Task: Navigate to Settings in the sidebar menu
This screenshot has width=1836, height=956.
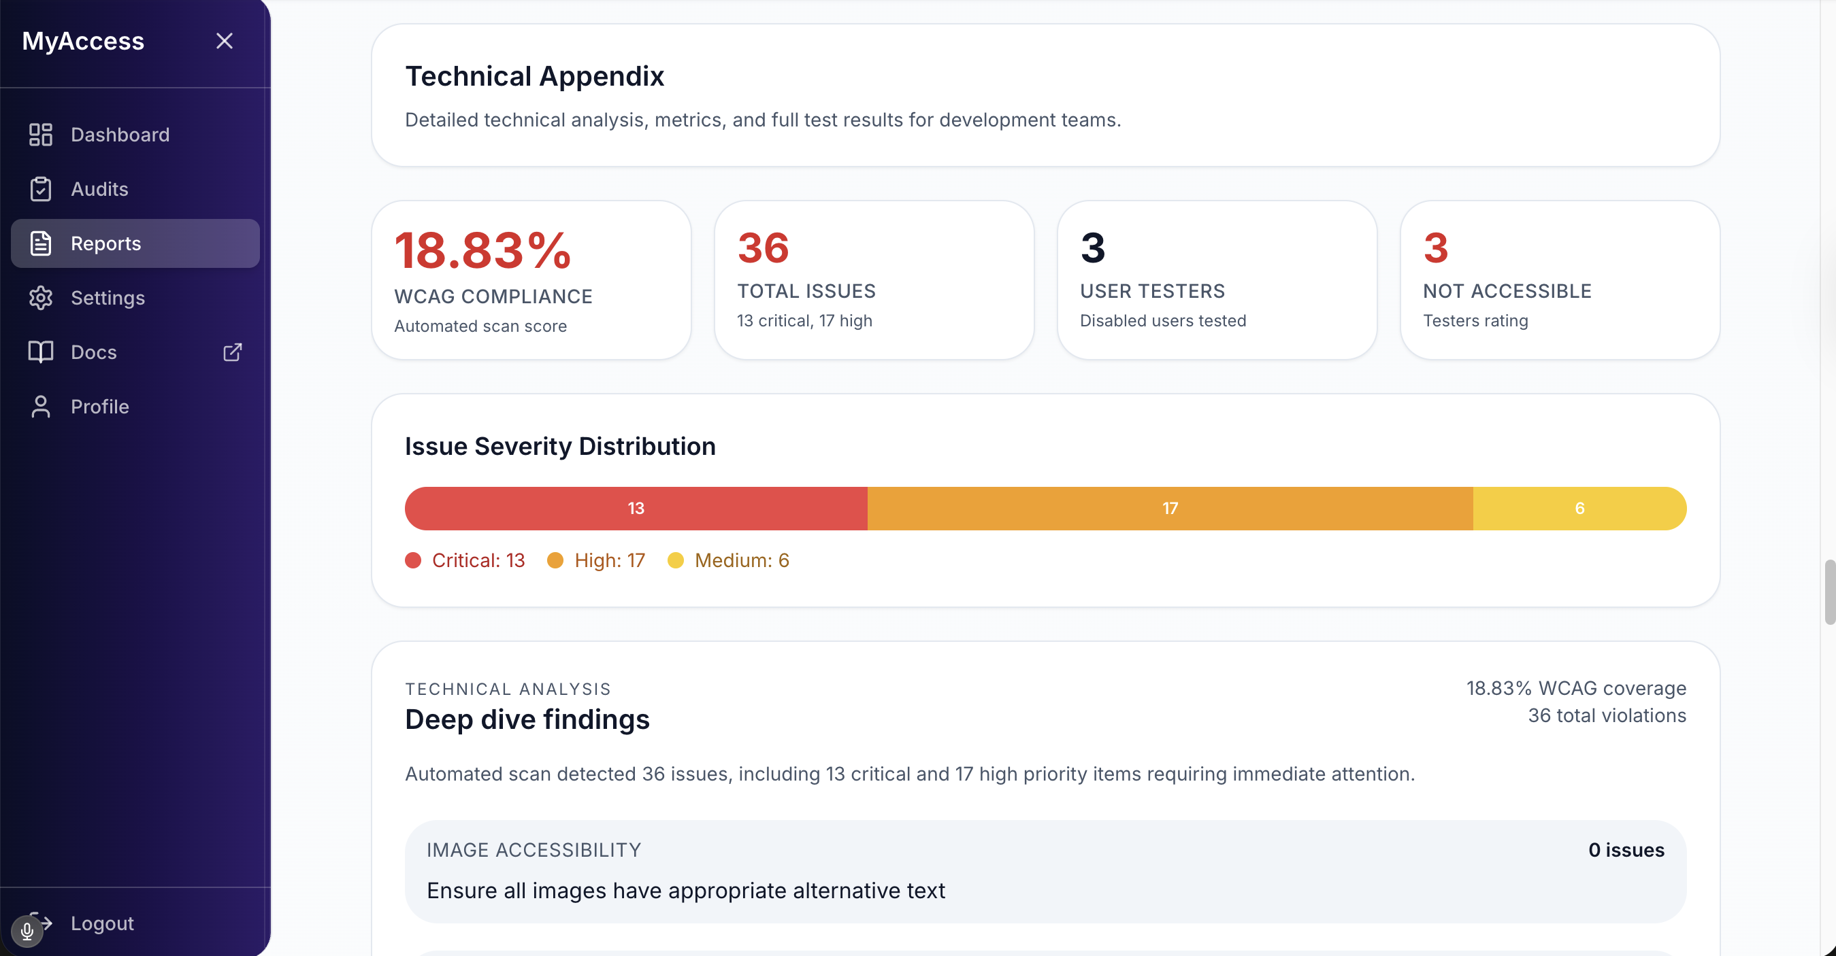Action: coord(108,298)
